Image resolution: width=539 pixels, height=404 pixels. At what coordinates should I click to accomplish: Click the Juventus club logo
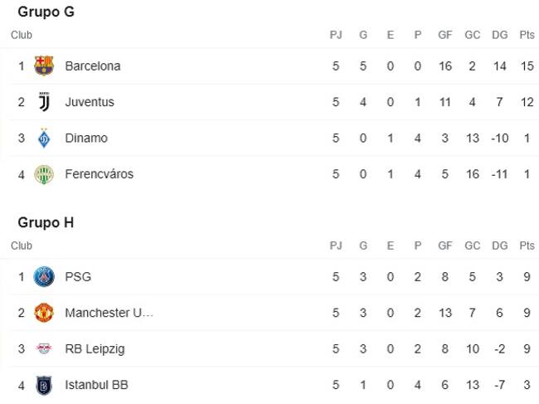click(44, 102)
